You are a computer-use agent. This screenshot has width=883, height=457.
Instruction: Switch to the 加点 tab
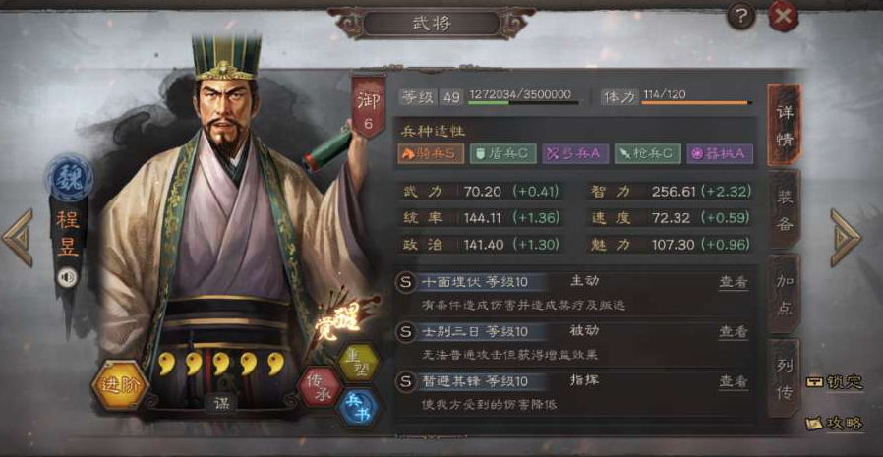(784, 294)
